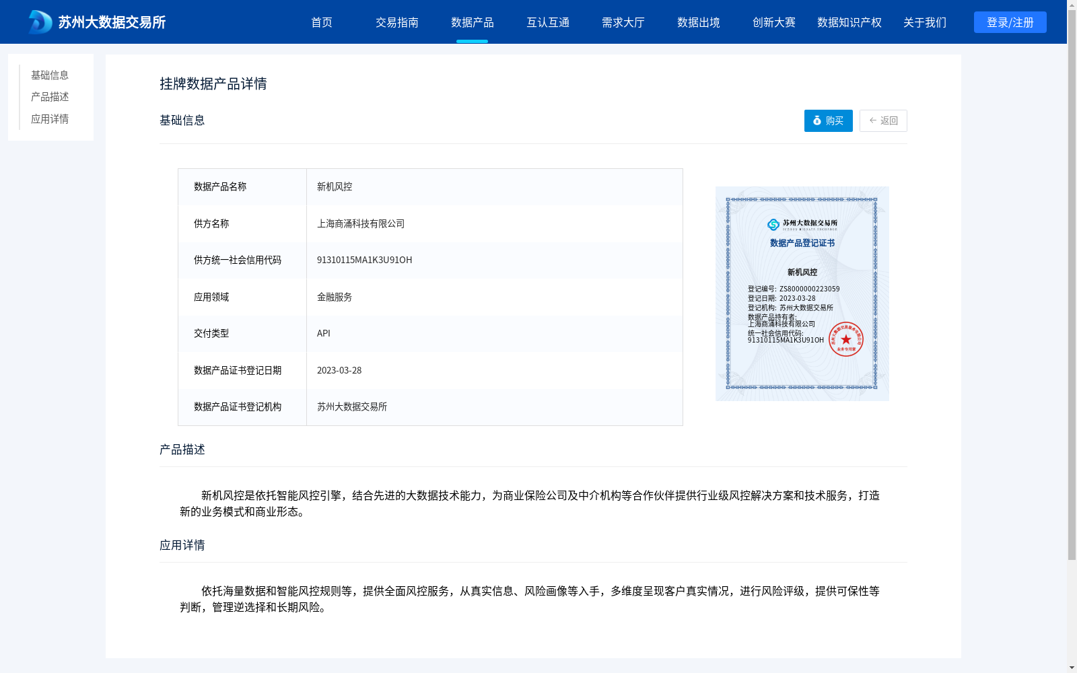Open the 互认互通 page
Screen dimensions: 1077x673
(548, 22)
